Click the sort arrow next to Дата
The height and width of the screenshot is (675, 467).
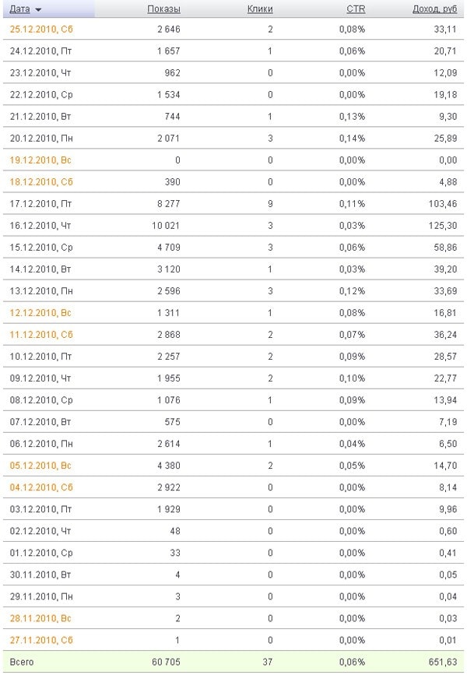pyautogui.click(x=39, y=9)
